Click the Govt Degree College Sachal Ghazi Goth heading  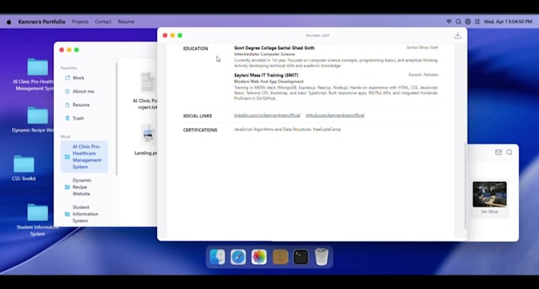274,48
